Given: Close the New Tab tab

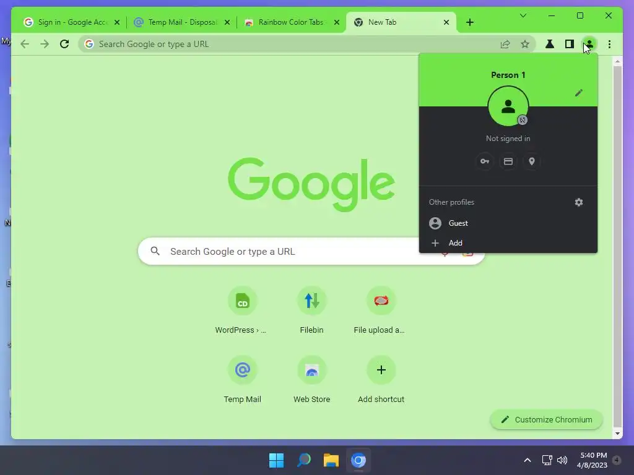Looking at the screenshot, I should click(x=446, y=22).
